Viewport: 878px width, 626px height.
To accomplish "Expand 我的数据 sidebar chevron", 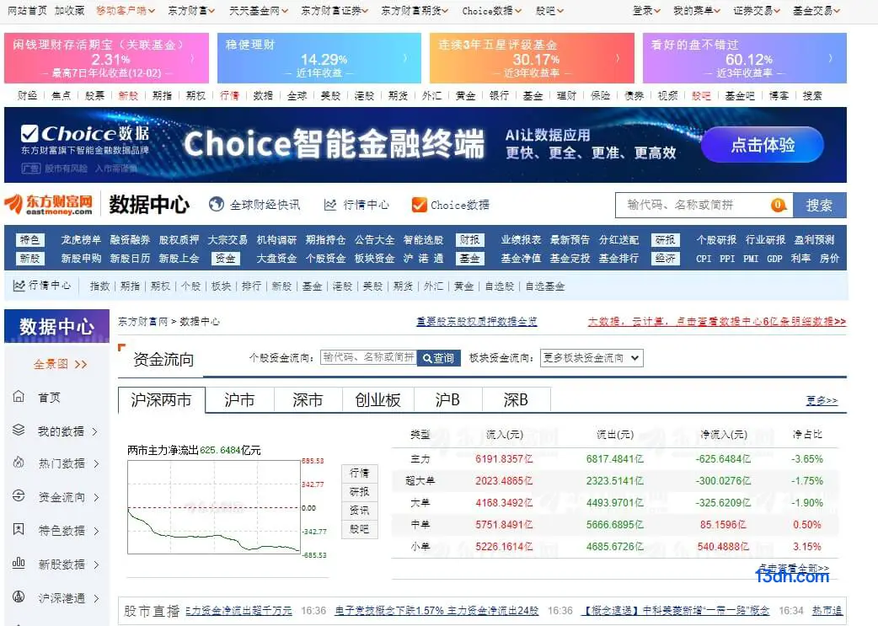I will tap(94, 431).
